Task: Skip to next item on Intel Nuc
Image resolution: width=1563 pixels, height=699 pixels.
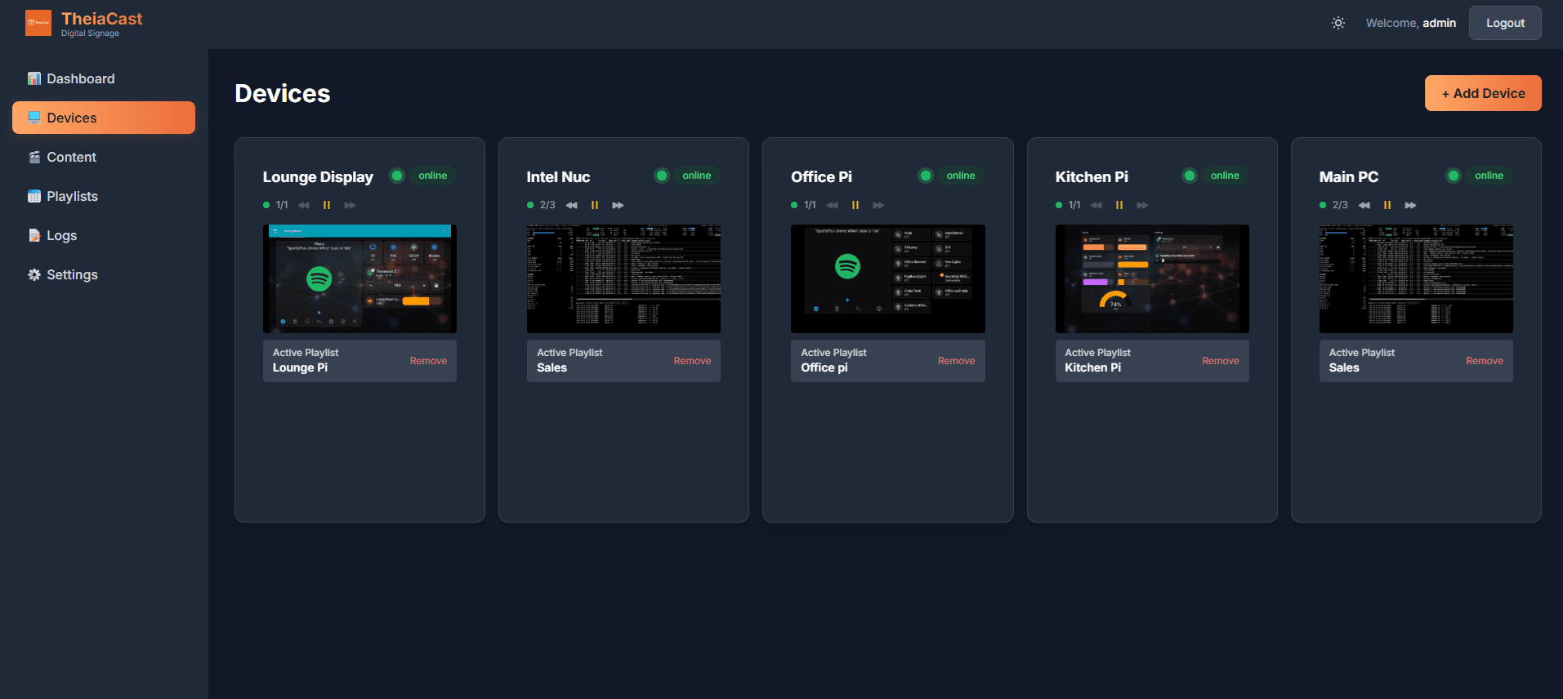Action: (x=618, y=205)
